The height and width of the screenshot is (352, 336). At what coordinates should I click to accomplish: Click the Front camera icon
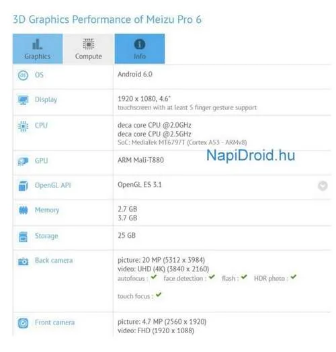tap(23, 323)
